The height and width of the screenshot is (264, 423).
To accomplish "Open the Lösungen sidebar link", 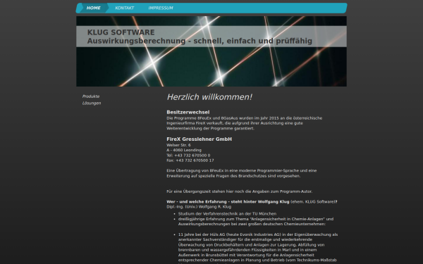I will (x=92, y=103).
